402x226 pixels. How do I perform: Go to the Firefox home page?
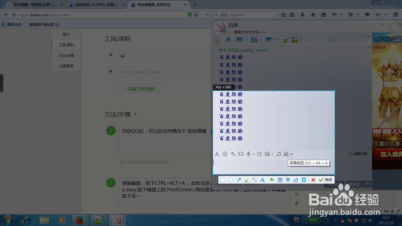(x=313, y=15)
